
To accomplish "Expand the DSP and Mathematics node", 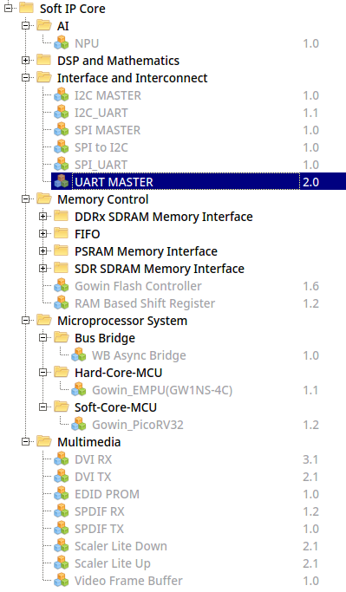I will coord(25,60).
